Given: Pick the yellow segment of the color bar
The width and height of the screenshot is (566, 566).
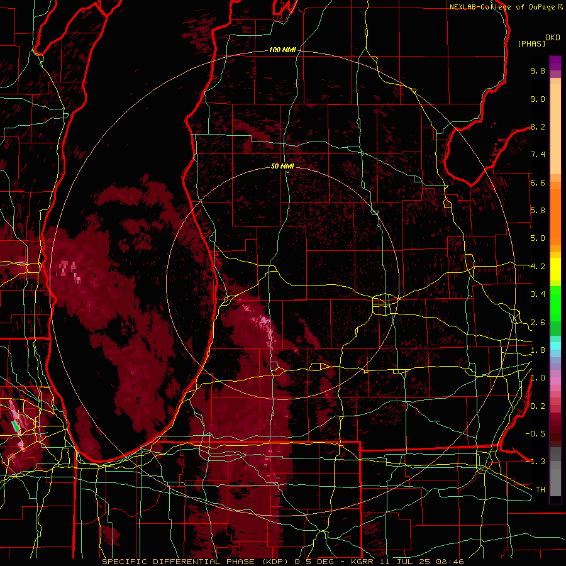Looking at the screenshot, I should [x=555, y=269].
